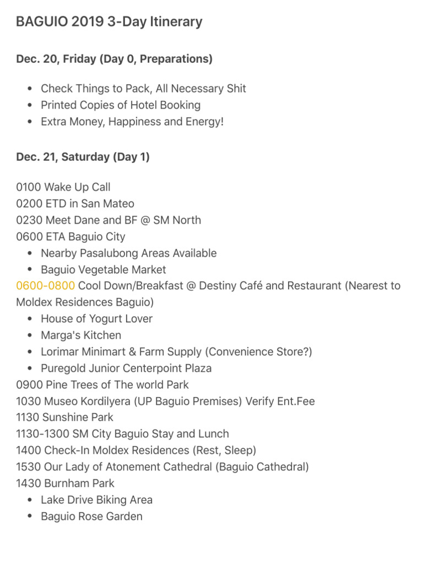Click the House of Yogurt Lover bullet
423x564 pixels.
96,319
